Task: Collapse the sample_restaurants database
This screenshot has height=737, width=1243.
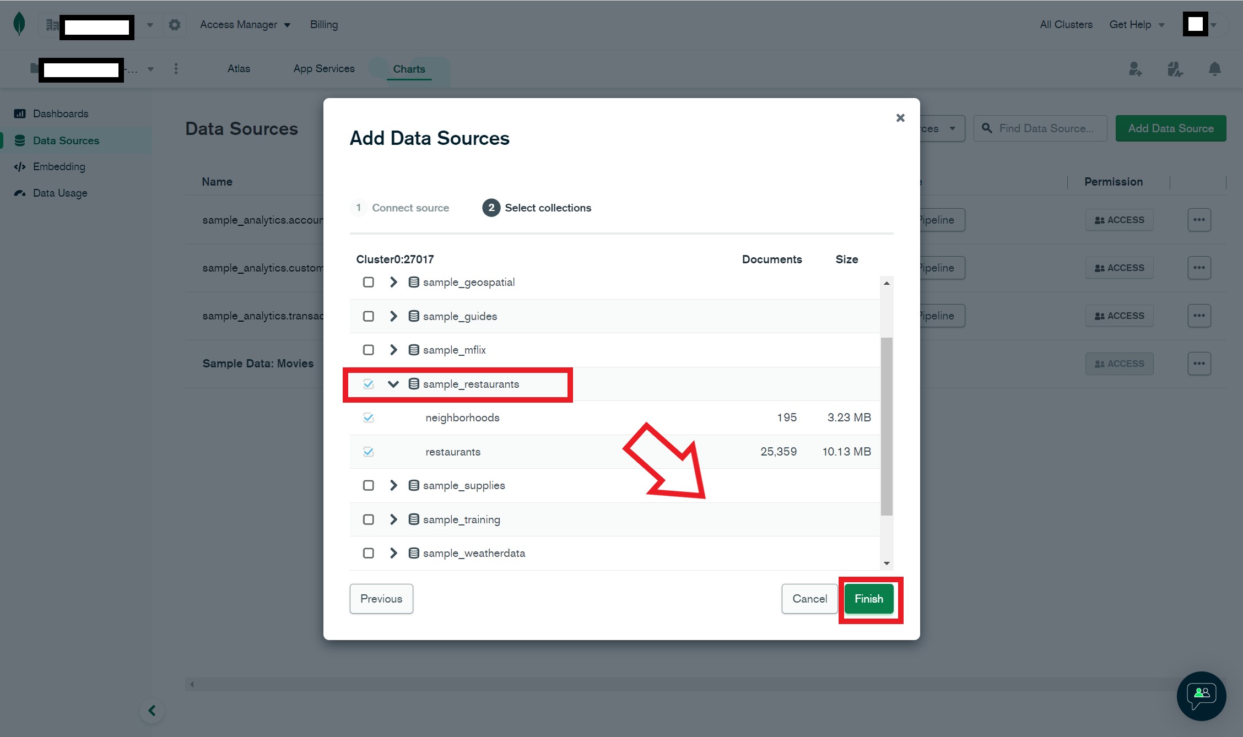Action: tap(393, 384)
